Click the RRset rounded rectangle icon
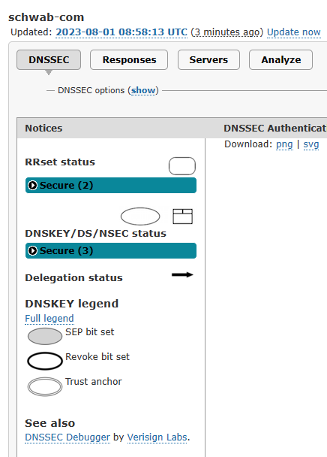This screenshot has width=327, height=457. point(182,166)
